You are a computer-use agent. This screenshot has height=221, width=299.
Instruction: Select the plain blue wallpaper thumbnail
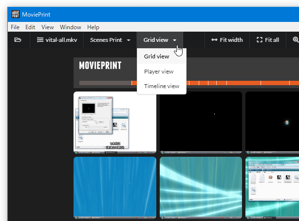click(x=115, y=188)
